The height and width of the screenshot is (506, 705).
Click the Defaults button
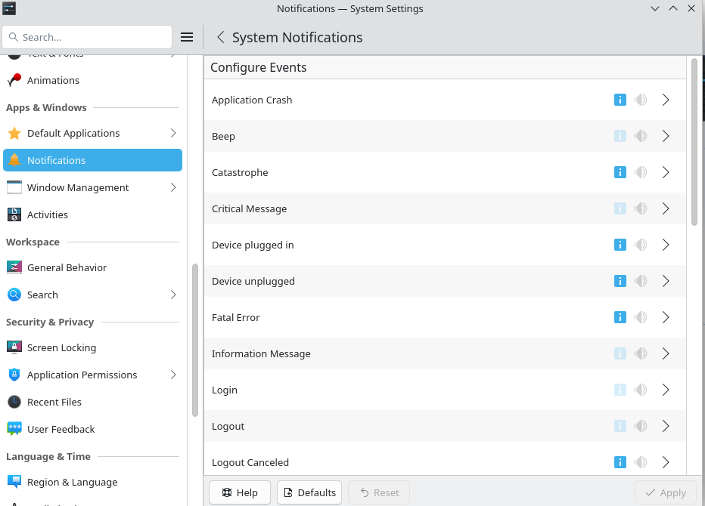pos(309,492)
